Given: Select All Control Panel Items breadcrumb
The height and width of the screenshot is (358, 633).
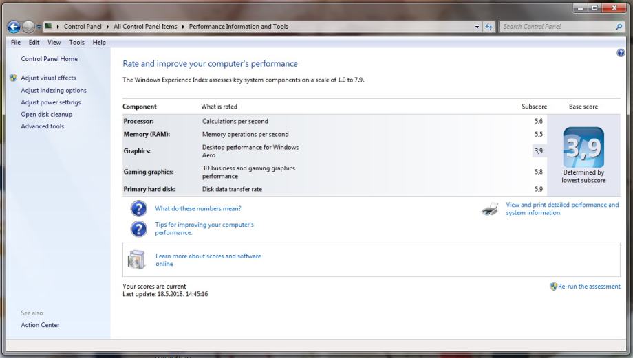Looking at the screenshot, I should [x=145, y=27].
